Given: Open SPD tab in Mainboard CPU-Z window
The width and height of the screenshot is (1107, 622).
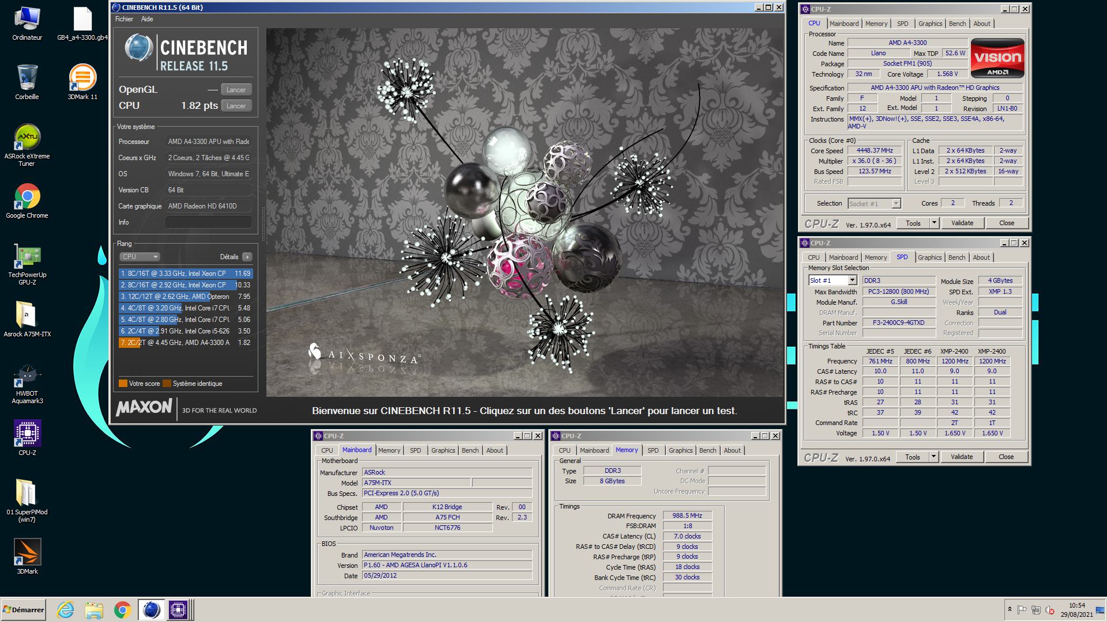Looking at the screenshot, I should (x=416, y=450).
